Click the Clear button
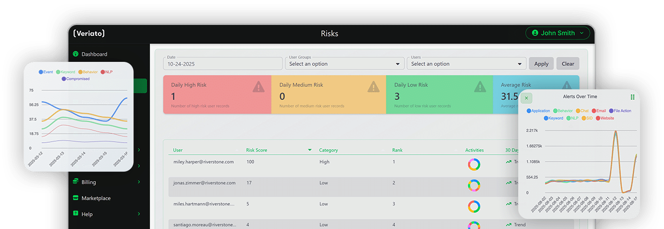 (x=568, y=63)
